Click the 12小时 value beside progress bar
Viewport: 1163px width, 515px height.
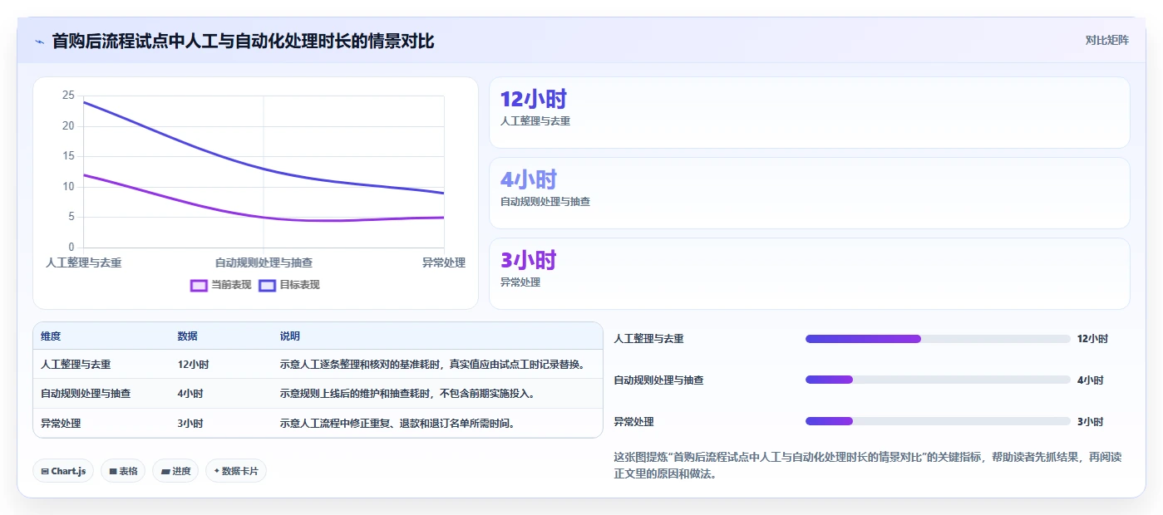tap(1092, 339)
